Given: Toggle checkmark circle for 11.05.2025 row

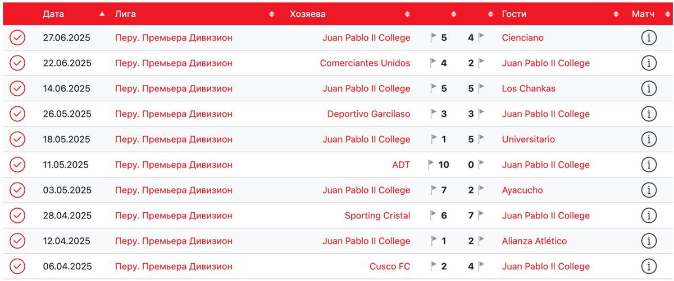Looking at the screenshot, I should pyautogui.click(x=17, y=165).
